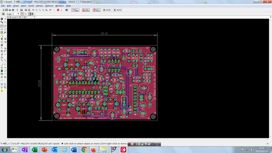Toggle the grid display icon beside Angle

(2, 14)
